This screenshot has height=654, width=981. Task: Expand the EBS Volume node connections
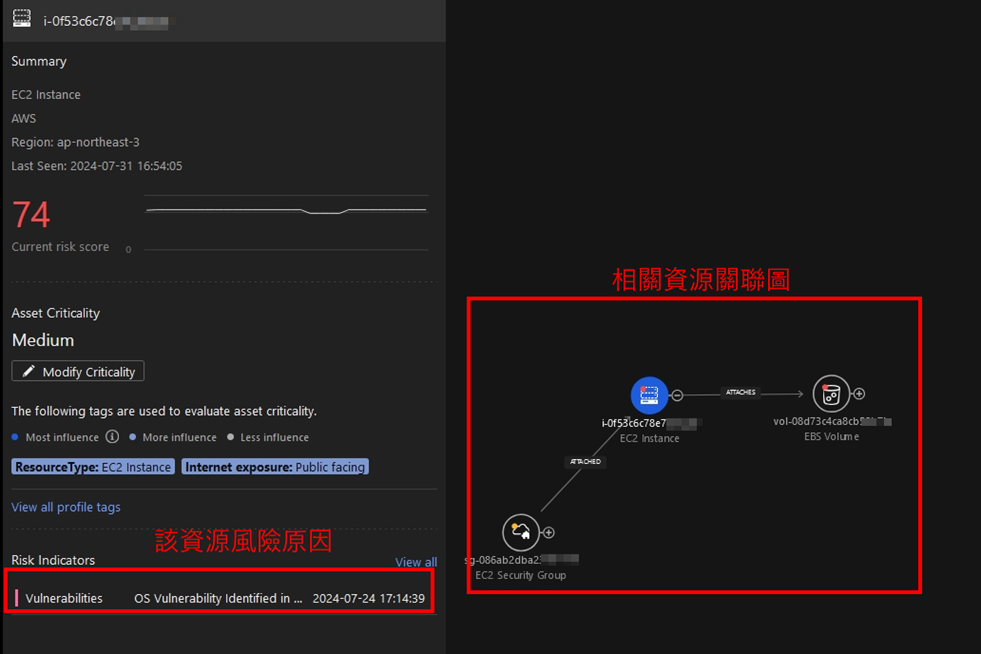(859, 394)
